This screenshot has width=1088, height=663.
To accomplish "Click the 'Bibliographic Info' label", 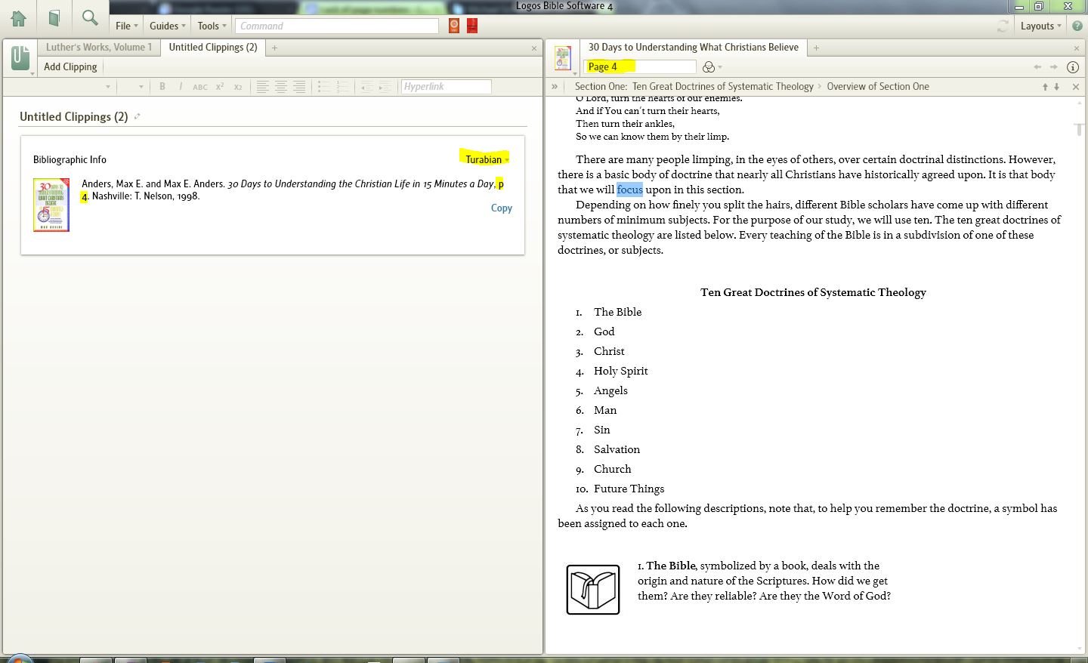I will point(70,159).
